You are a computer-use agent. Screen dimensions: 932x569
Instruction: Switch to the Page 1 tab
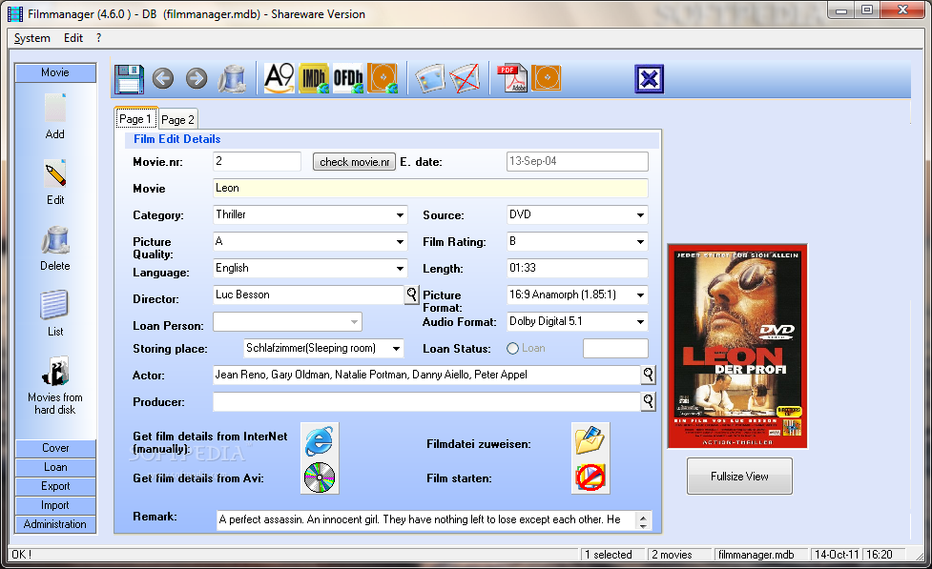pos(135,119)
